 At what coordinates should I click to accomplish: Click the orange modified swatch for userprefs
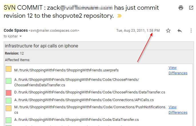click(9, 69)
